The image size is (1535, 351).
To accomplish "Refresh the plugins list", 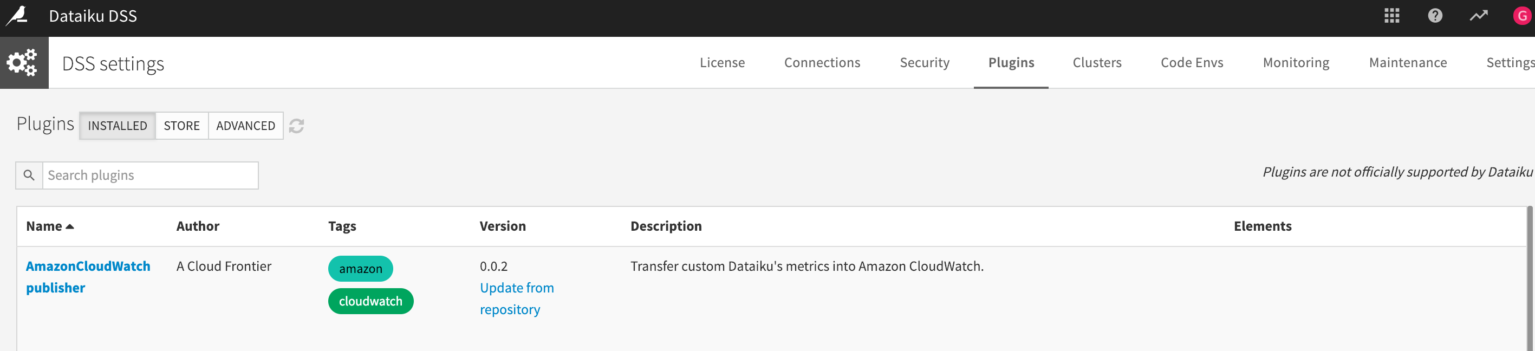I will [296, 126].
